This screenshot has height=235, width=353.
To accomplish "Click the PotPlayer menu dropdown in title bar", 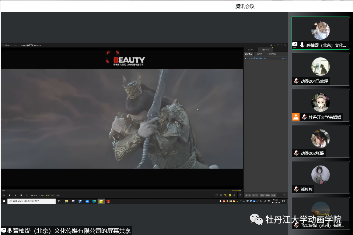I will [x=7, y=45].
